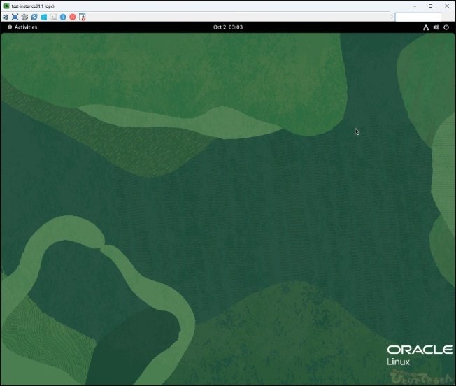Screen dimensions: 456x386
Task: Click the green app icon in title bar
Action: (6, 5)
